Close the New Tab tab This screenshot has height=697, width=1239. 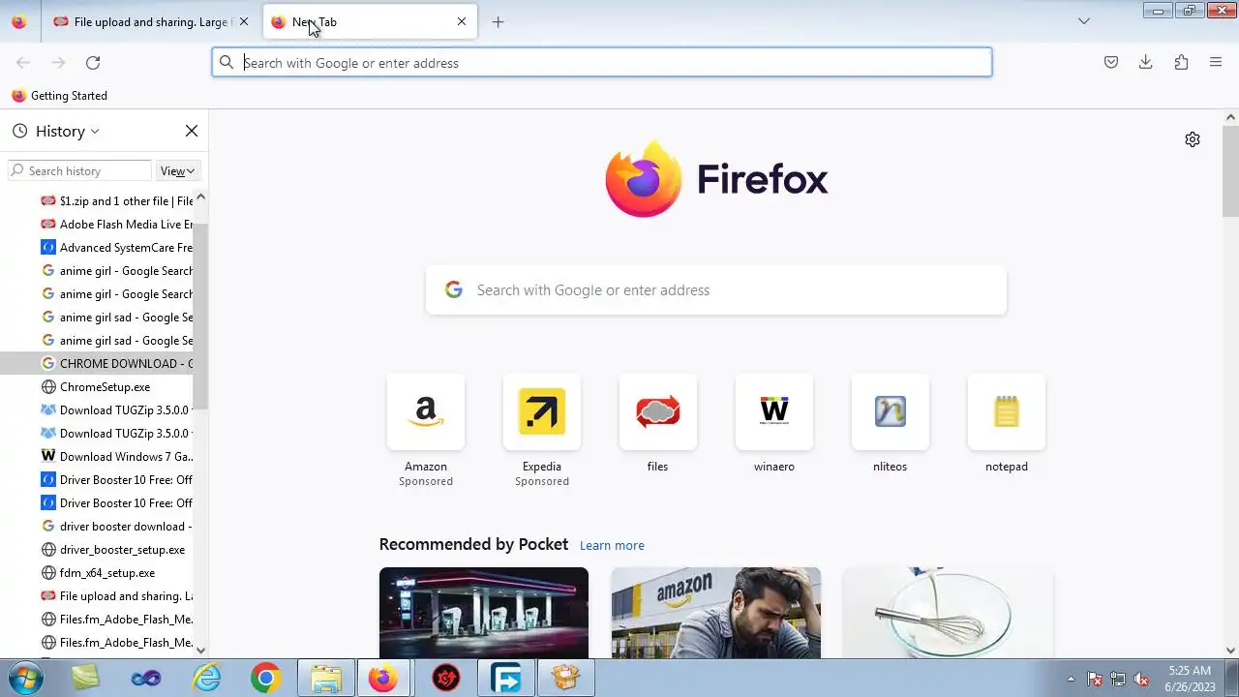(462, 21)
